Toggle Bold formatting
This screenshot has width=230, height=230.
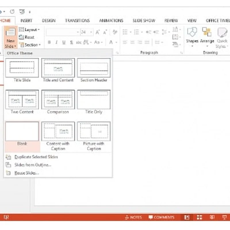pyautogui.click(x=49, y=43)
